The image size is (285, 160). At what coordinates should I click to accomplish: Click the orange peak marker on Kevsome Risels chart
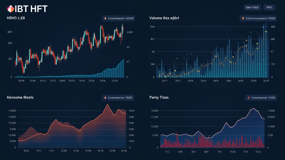(107, 105)
